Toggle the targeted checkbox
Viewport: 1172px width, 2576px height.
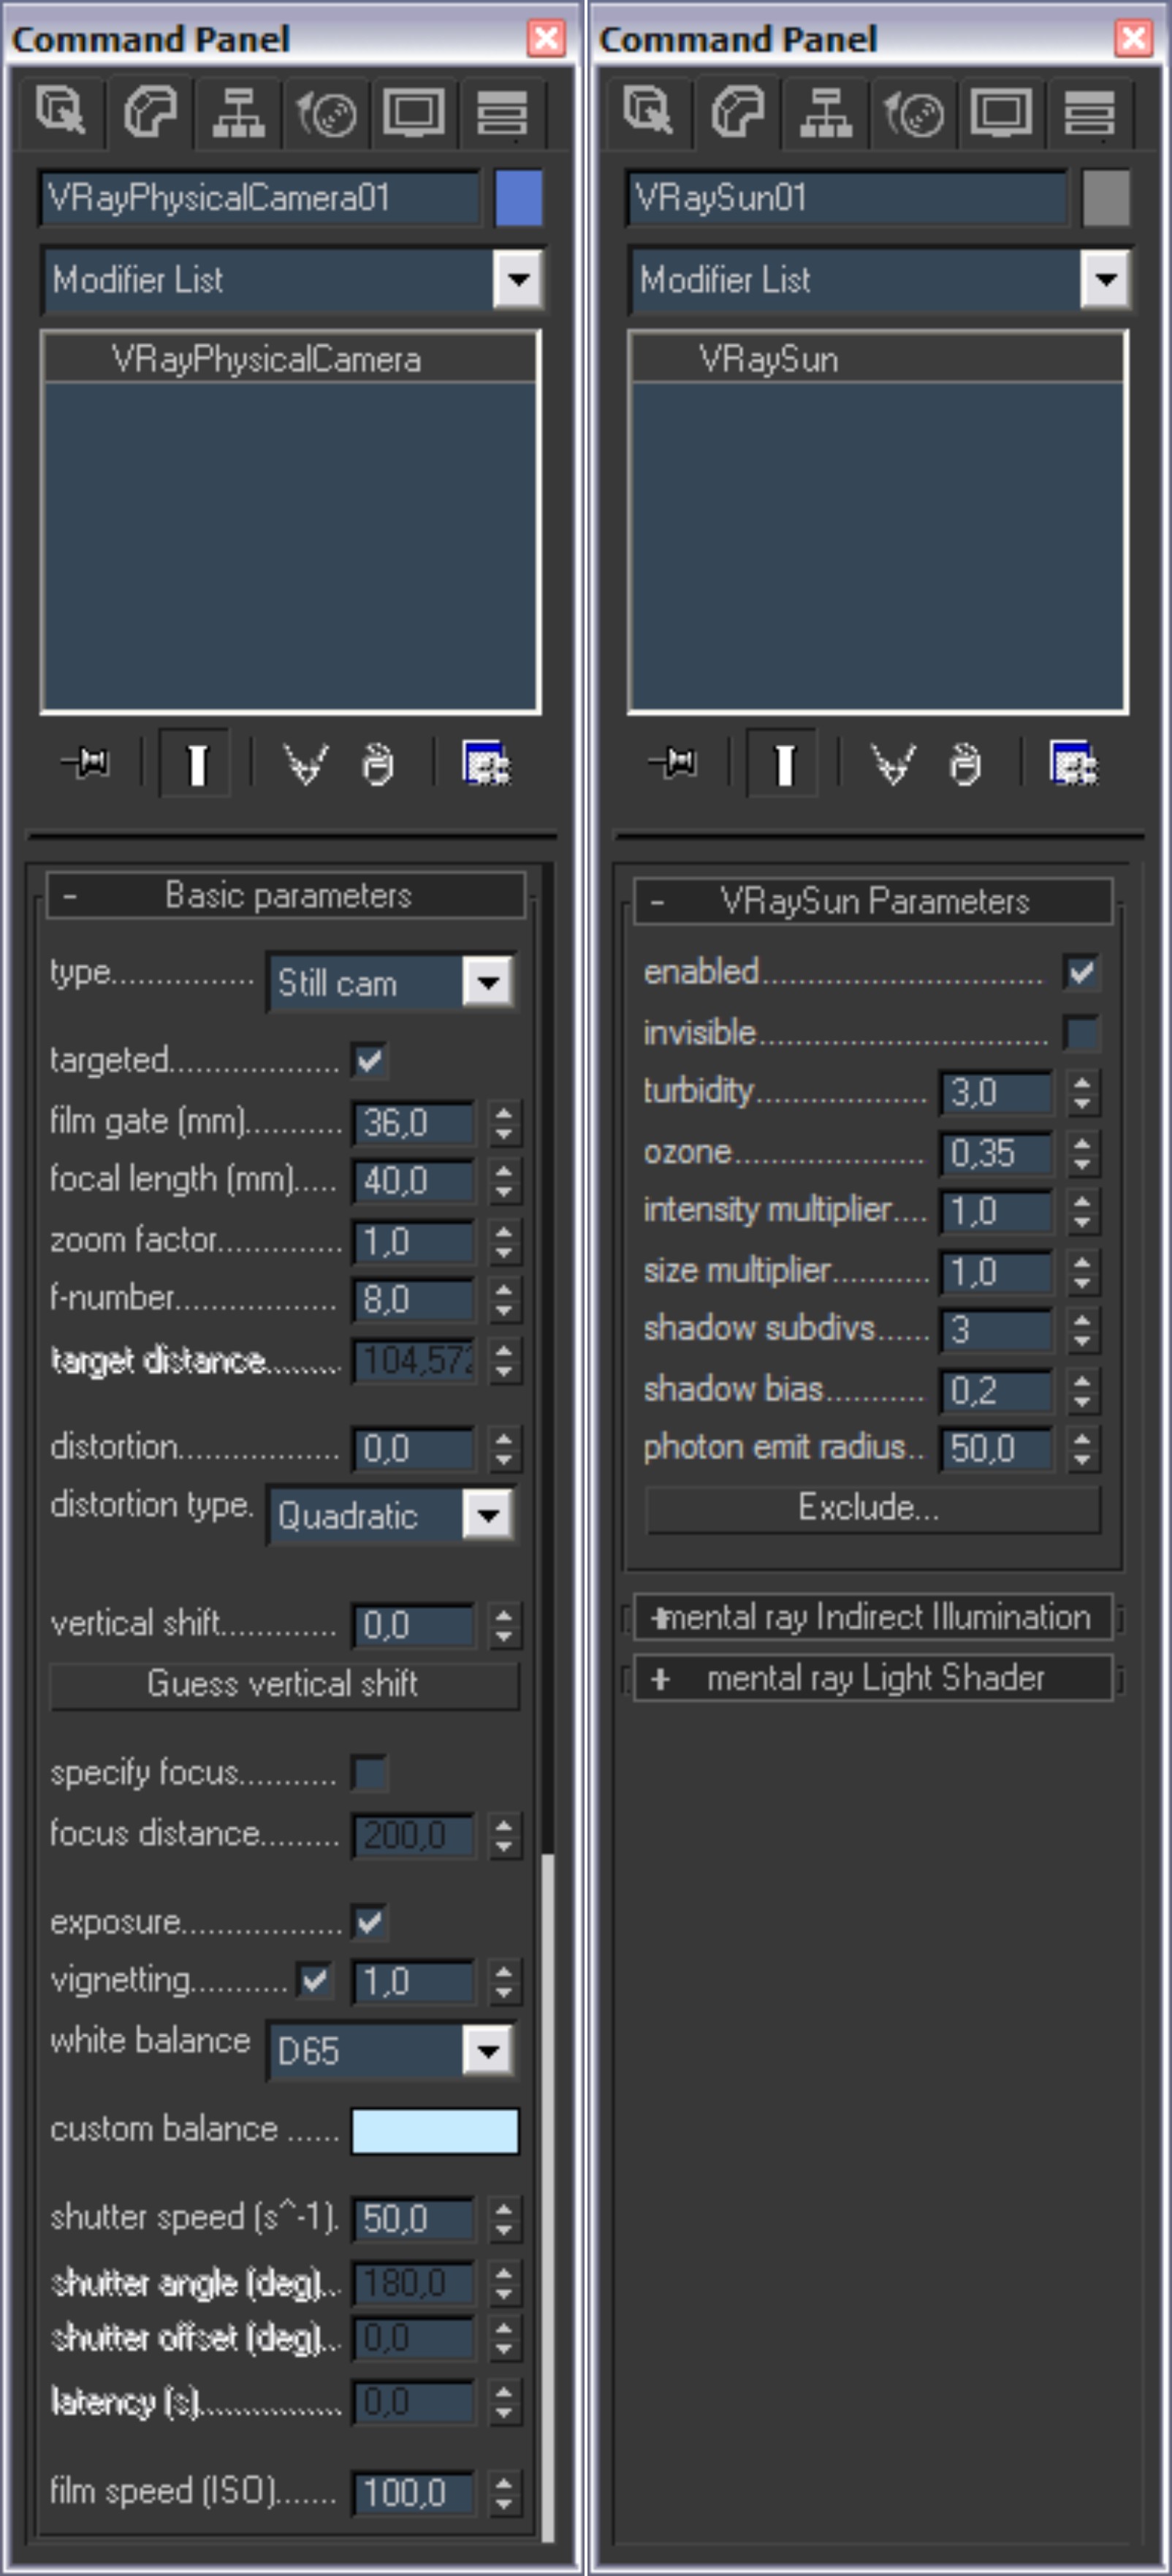(x=370, y=1060)
